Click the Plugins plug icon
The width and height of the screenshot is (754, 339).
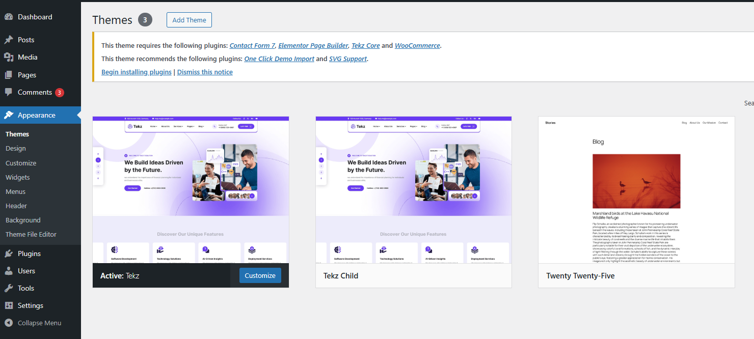tap(9, 253)
